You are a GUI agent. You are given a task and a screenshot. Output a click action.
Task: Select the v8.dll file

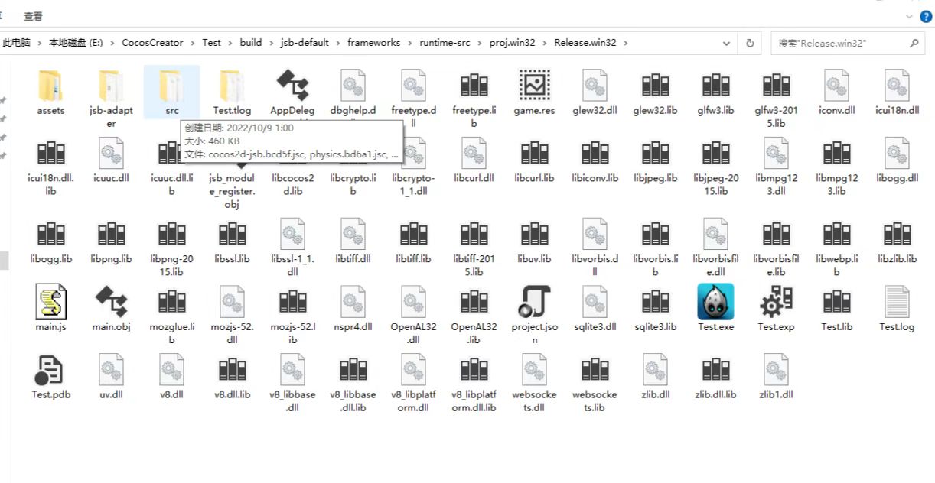point(171,377)
